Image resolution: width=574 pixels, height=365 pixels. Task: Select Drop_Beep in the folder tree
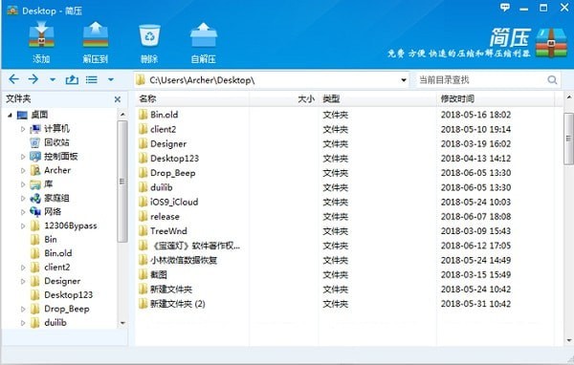click(x=67, y=309)
